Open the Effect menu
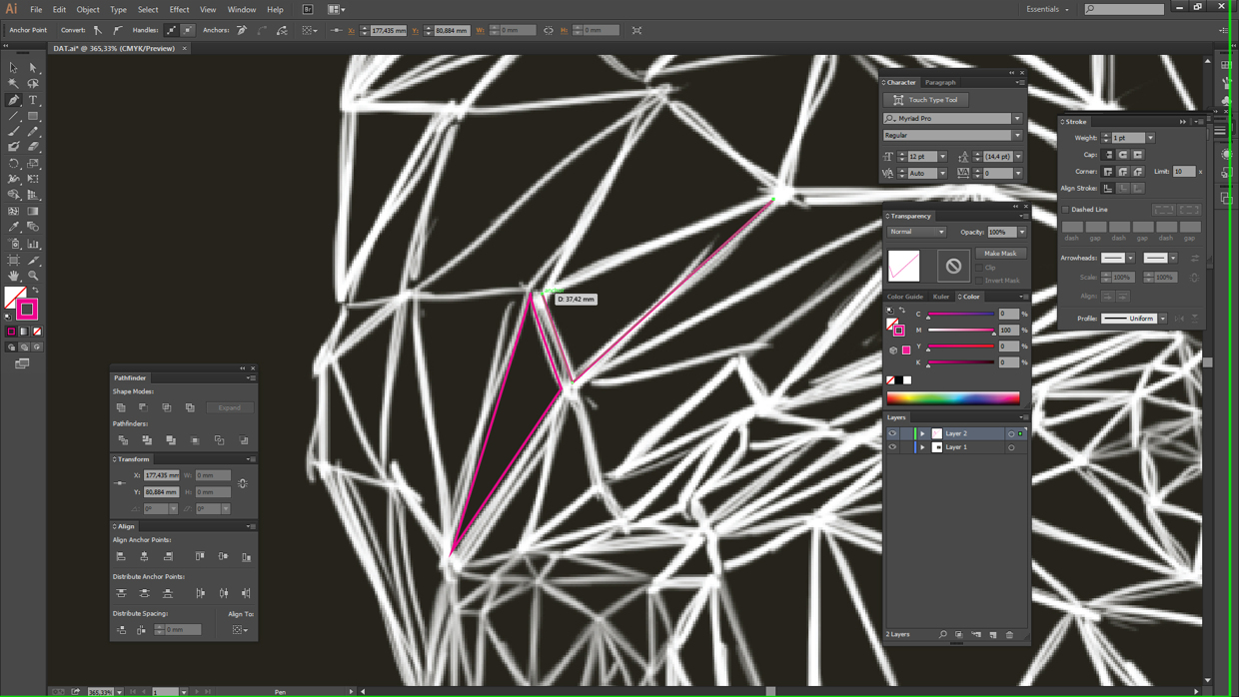The image size is (1239, 697). point(179,9)
